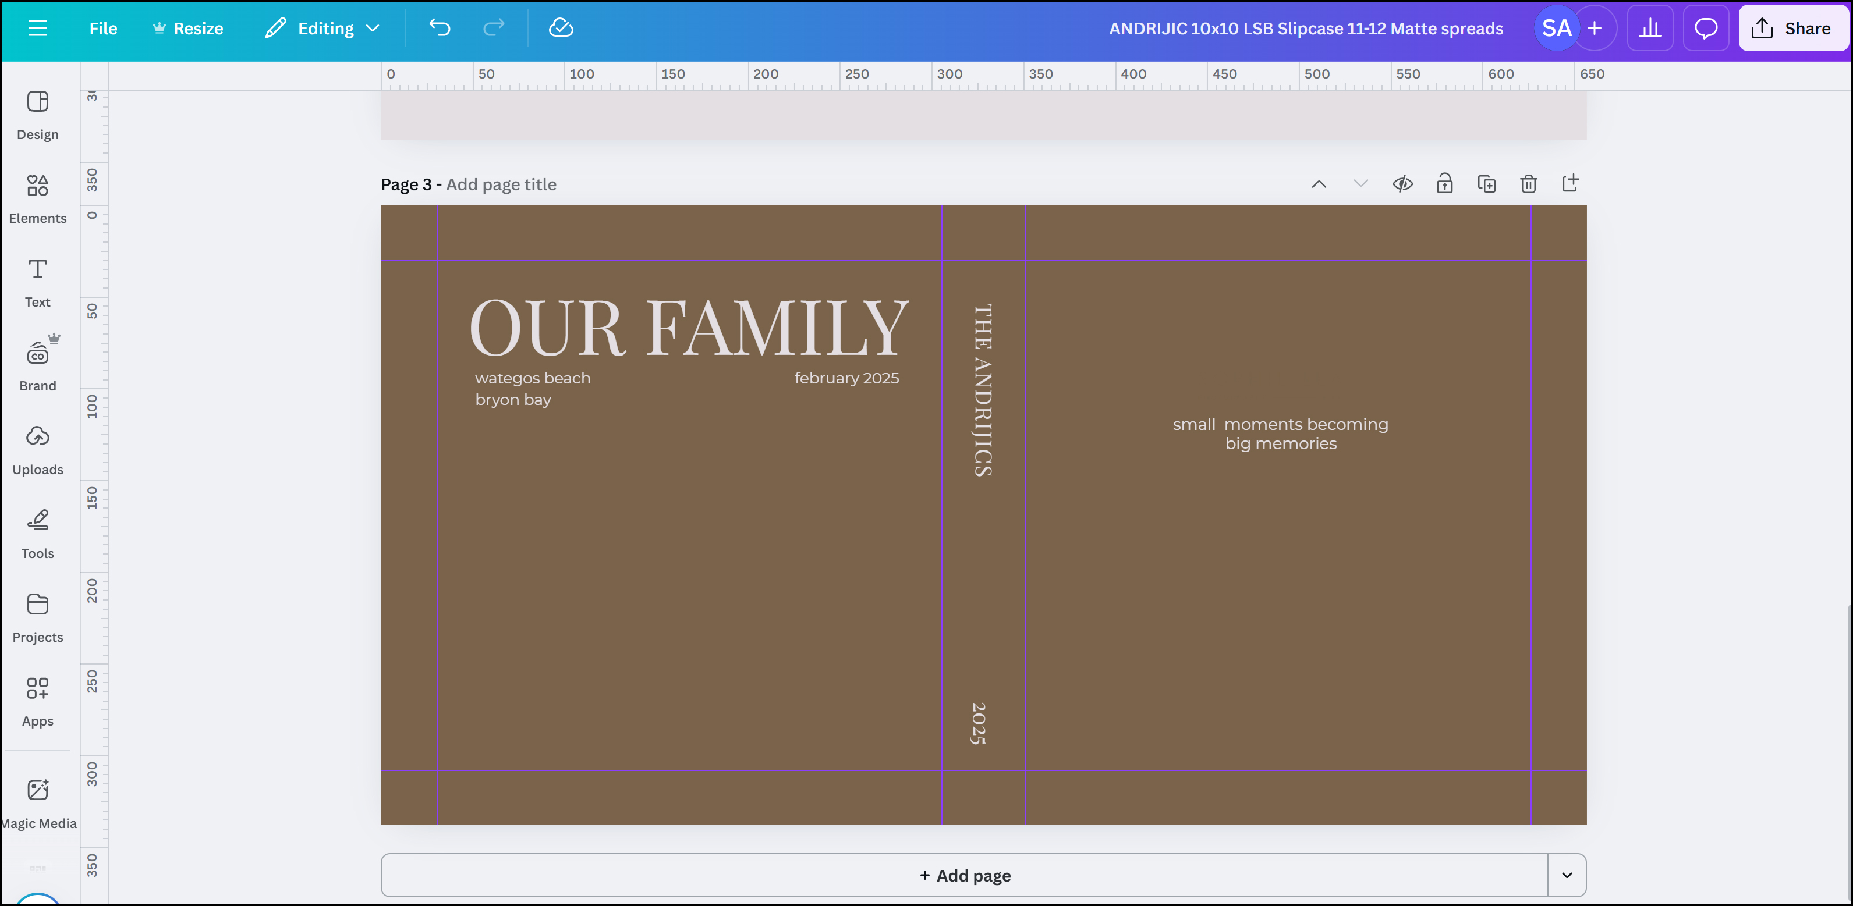Edit the ANDRIJIC design title
The width and height of the screenshot is (1853, 906).
[1306, 28]
